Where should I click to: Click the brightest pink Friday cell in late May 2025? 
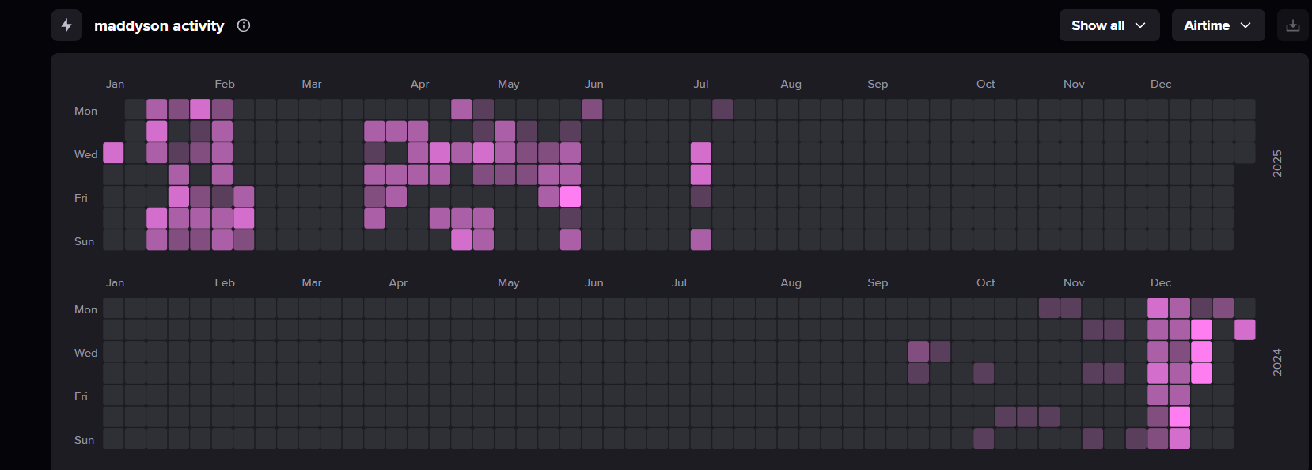(x=571, y=196)
